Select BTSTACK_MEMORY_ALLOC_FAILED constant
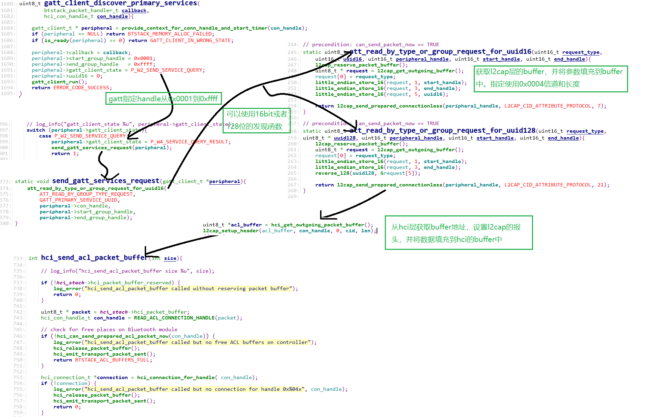Screen dimensions: 645x417 pyautogui.click(x=170, y=34)
